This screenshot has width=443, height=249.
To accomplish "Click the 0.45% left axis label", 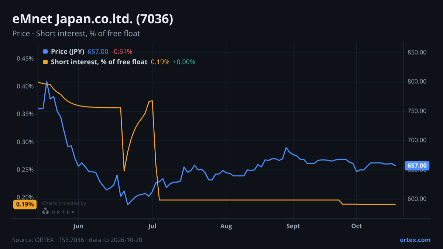I will point(25,59).
